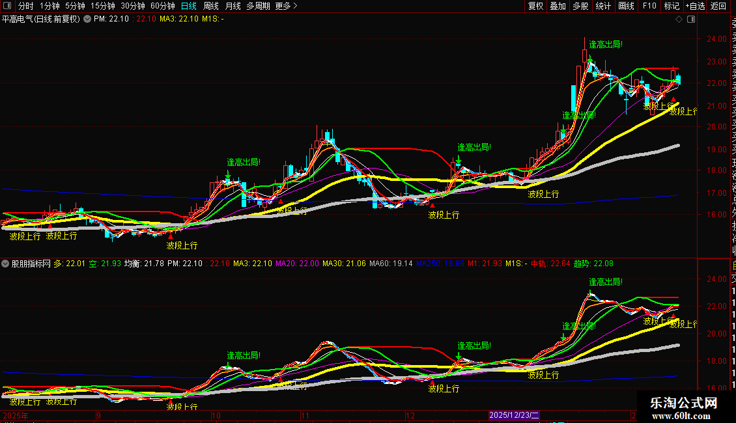The height and width of the screenshot is (423, 736).
Task: Select the 60分钟 period tab
Action: pyautogui.click(x=163, y=6)
